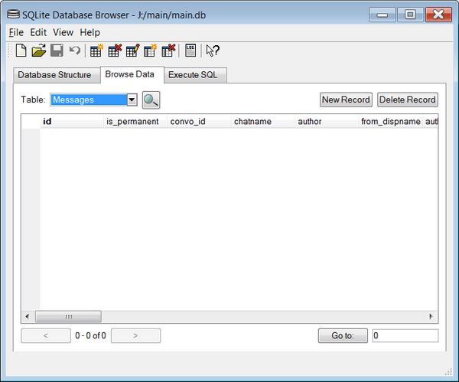This screenshot has height=382, width=459.
Task: Expand the Table dropdown showing Messages
Action: click(132, 100)
